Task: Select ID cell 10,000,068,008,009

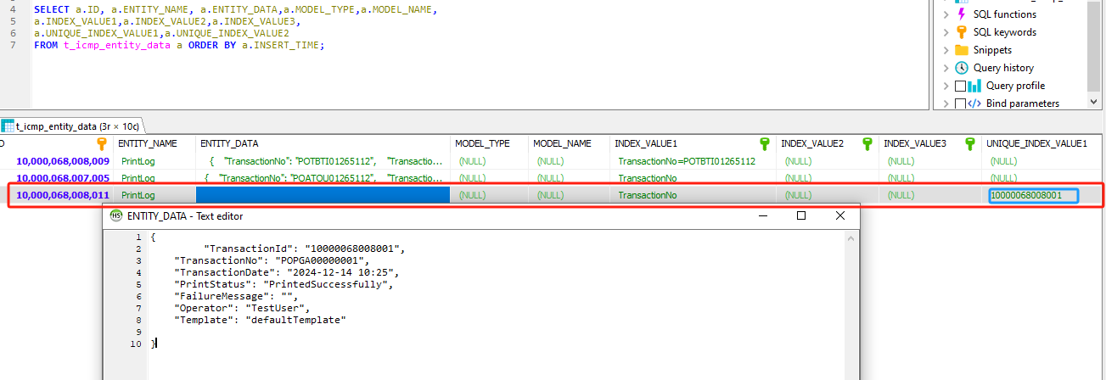Action: coord(63,161)
